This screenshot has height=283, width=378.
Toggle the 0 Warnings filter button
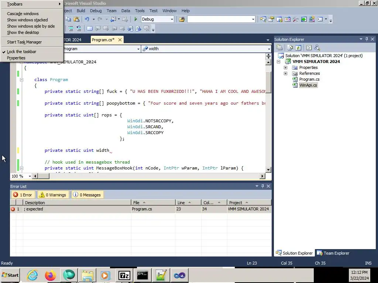(x=53, y=195)
